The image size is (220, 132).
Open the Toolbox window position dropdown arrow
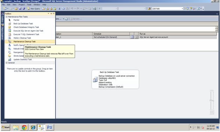coord(48,14)
